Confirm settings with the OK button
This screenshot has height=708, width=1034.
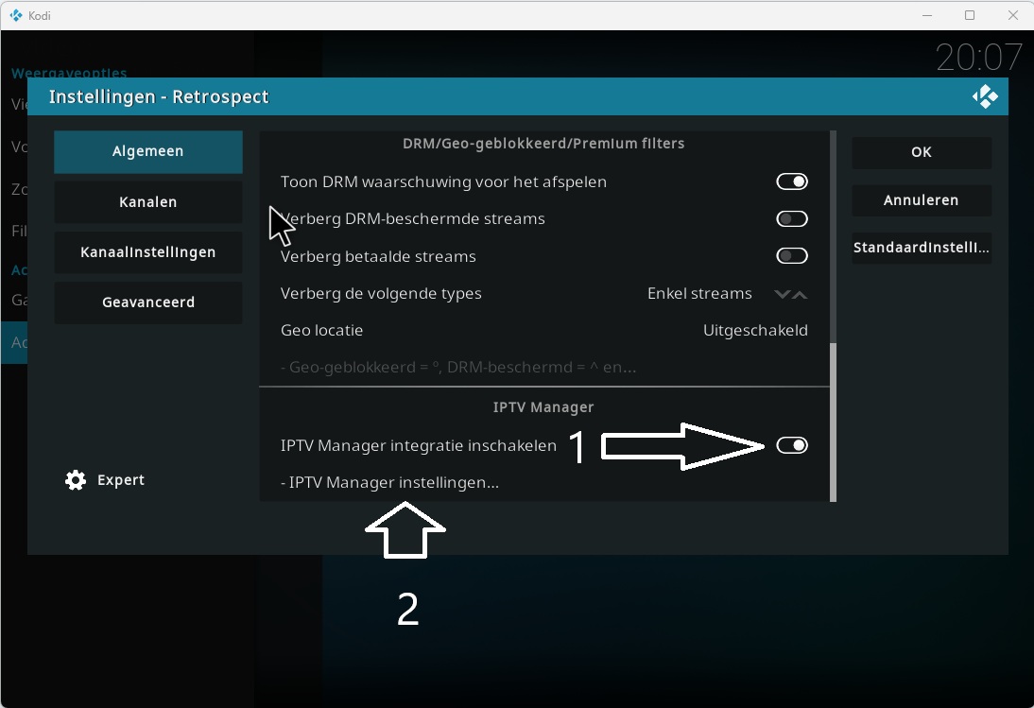[x=922, y=152]
